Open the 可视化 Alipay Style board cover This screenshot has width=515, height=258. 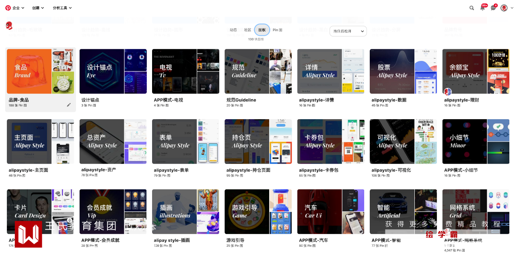403,142
